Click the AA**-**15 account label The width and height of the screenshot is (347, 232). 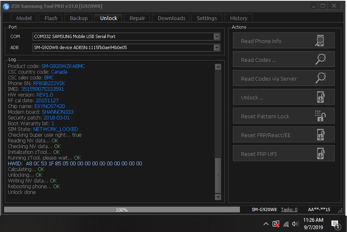319,209
